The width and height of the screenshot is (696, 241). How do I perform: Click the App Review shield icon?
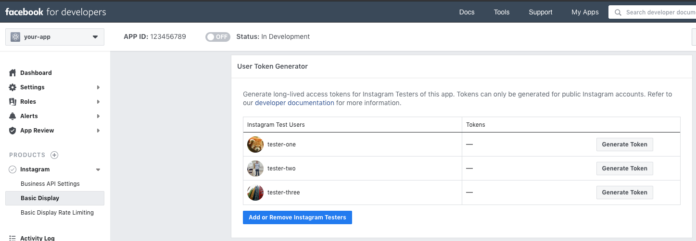click(13, 131)
